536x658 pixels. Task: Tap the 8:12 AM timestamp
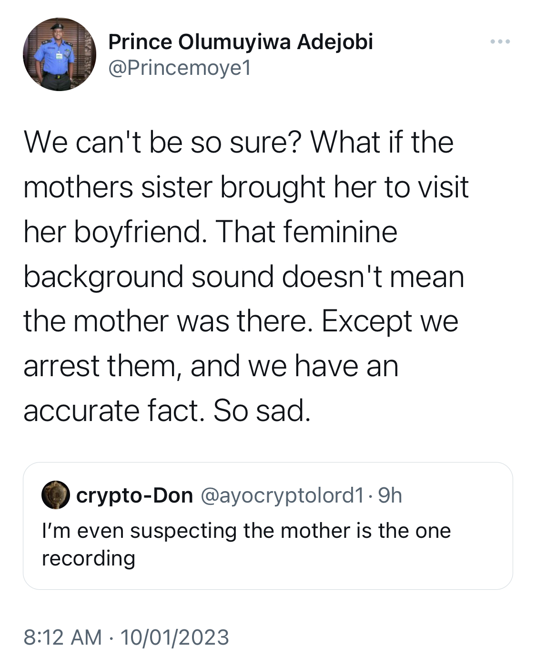(x=63, y=637)
